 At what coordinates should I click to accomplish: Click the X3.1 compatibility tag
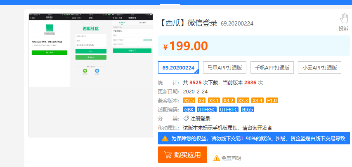tap(214, 100)
